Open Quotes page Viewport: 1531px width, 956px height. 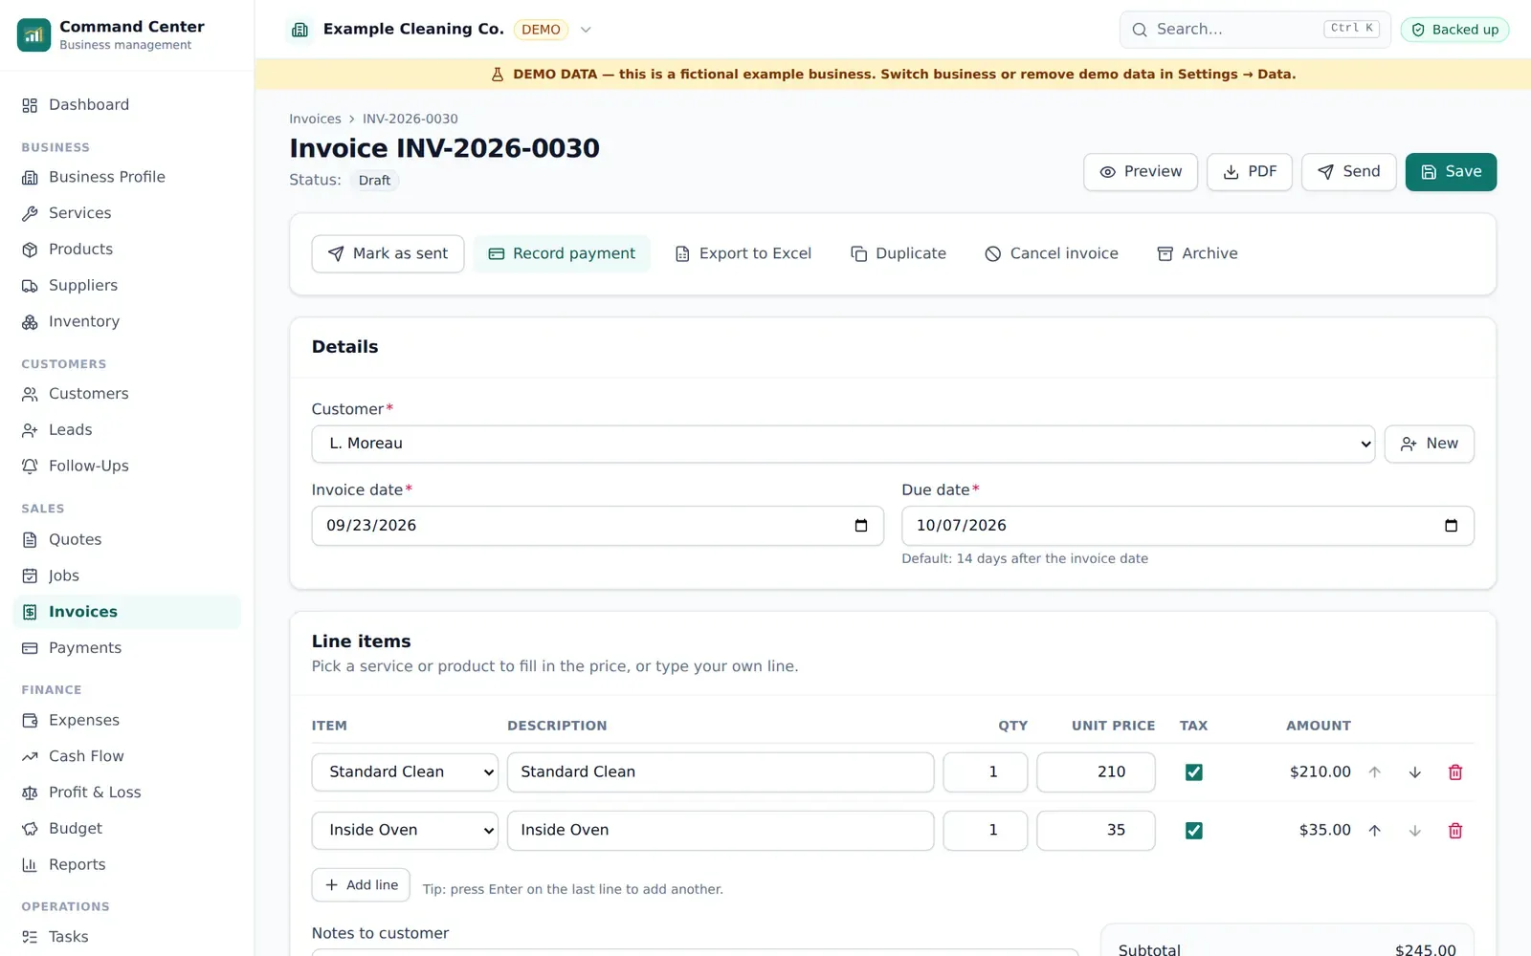(x=126, y=540)
